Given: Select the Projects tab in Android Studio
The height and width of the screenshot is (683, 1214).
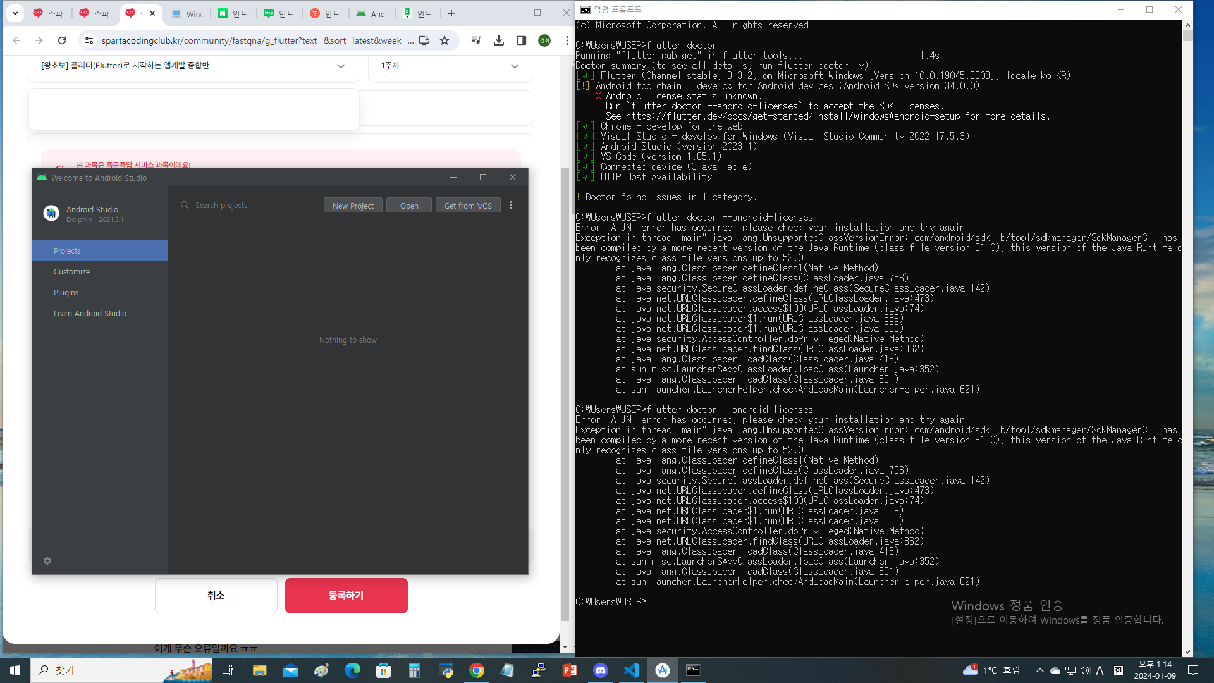Looking at the screenshot, I should 100,250.
